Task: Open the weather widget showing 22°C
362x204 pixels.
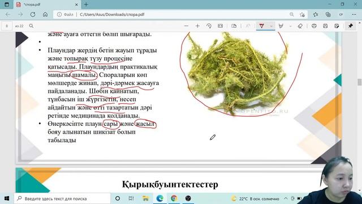Action: [x=255, y=198]
